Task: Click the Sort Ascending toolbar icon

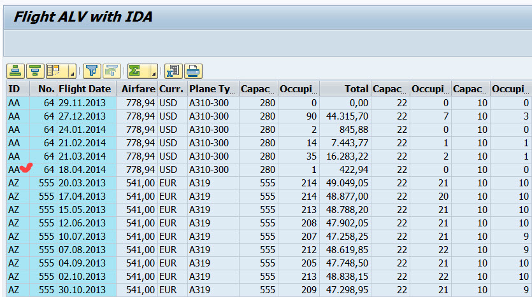Action: click(x=16, y=70)
